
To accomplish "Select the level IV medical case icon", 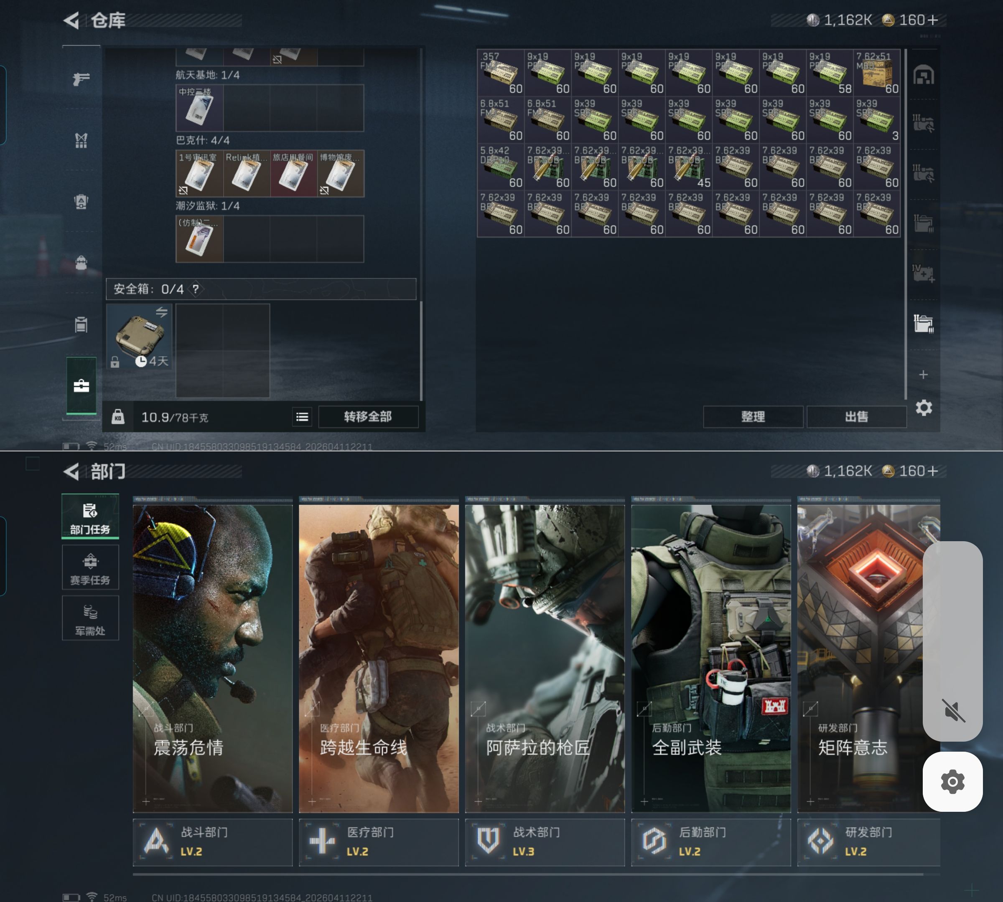I will pos(923,273).
